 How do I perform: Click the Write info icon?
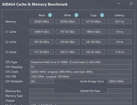(76, 15)
